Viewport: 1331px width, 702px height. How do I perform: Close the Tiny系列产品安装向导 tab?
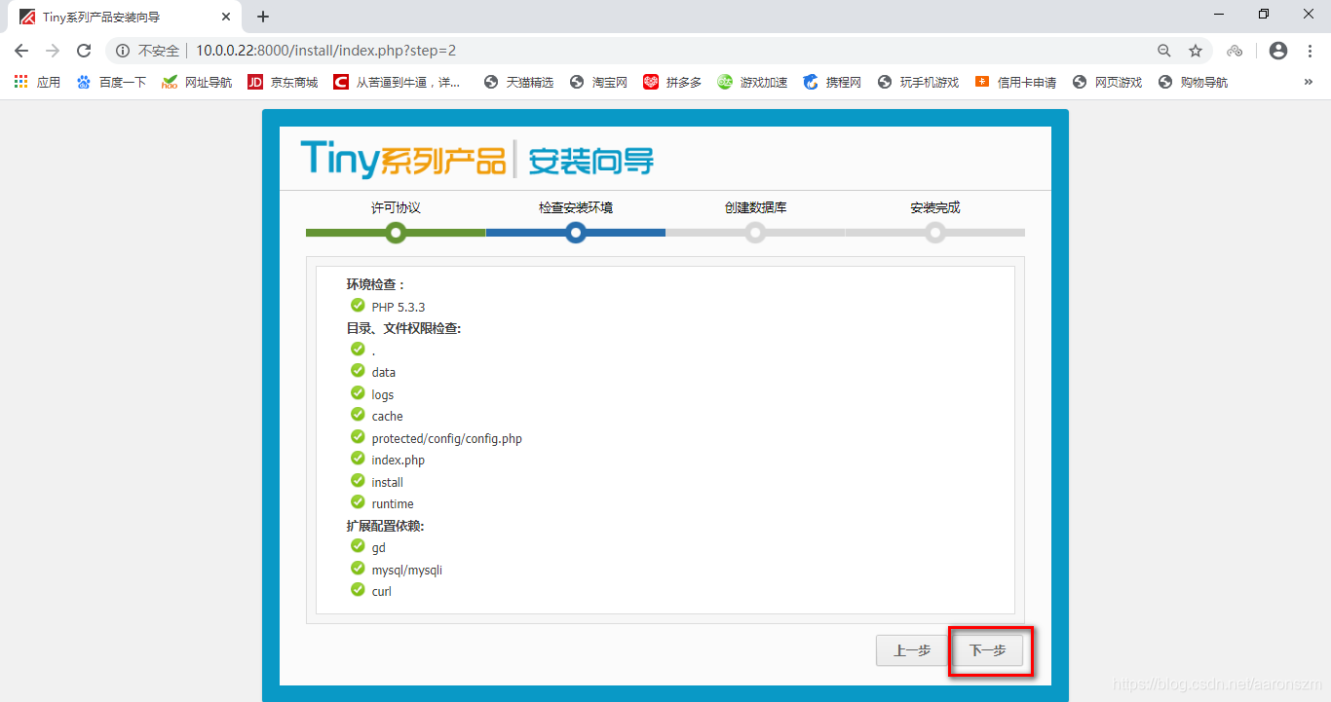click(x=226, y=17)
